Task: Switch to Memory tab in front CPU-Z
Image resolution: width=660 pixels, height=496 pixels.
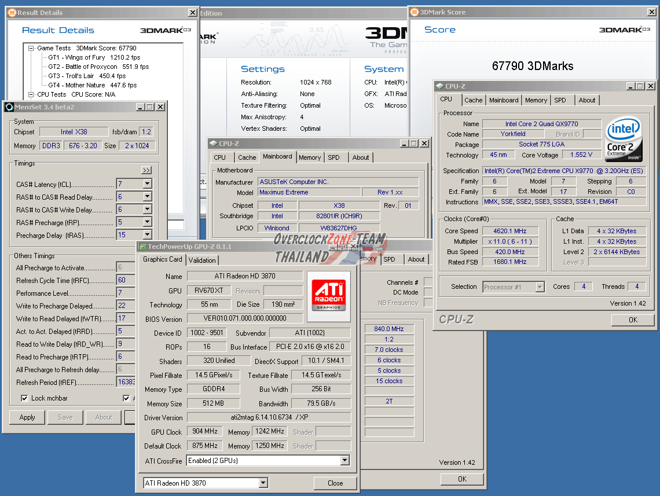Action: point(536,100)
